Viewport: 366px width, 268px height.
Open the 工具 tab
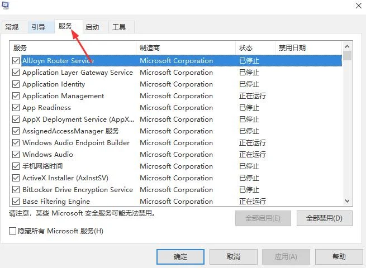pyautogui.click(x=121, y=27)
